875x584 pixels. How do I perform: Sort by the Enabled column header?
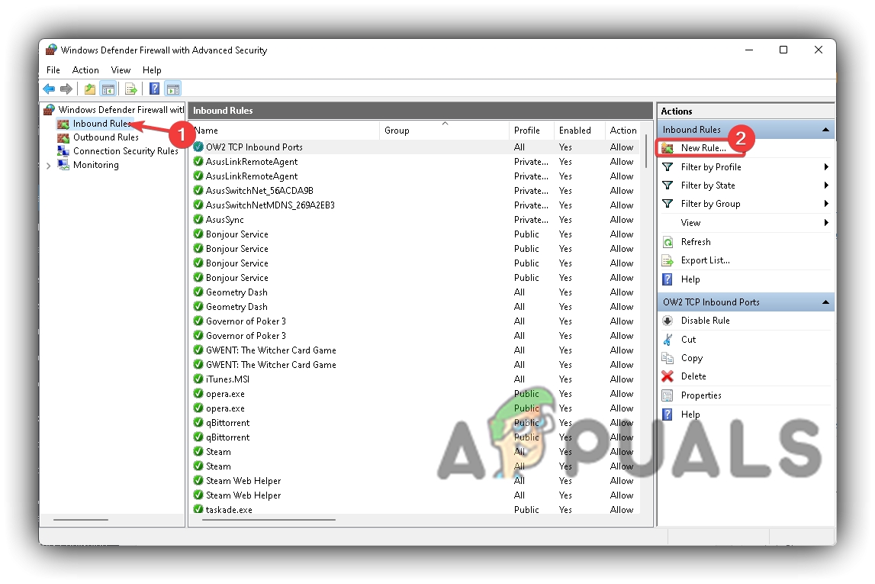coord(579,130)
